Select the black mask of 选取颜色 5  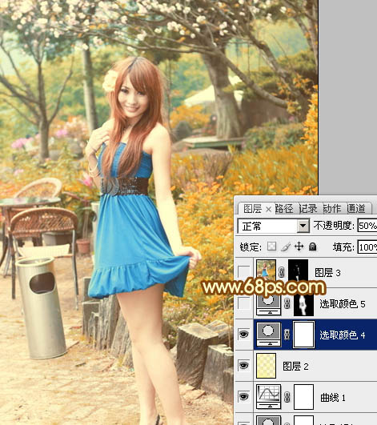(x=303, y=304)
